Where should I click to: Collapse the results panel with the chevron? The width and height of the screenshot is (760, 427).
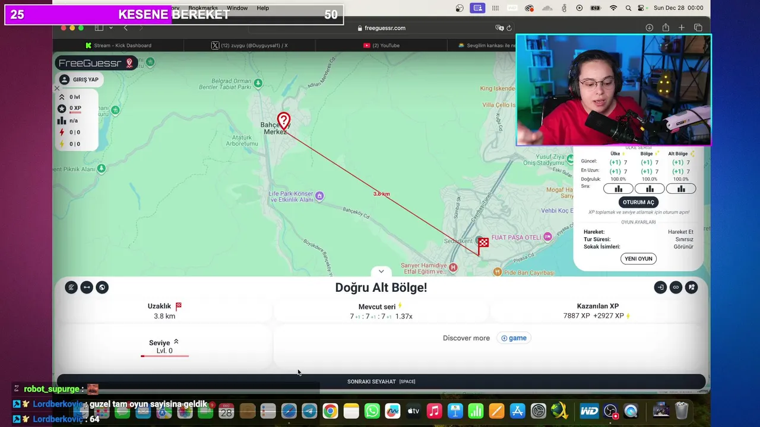coord(381,271)
